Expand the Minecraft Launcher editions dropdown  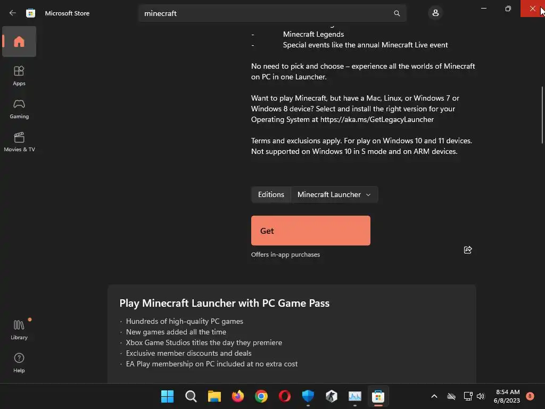(334, 195)
